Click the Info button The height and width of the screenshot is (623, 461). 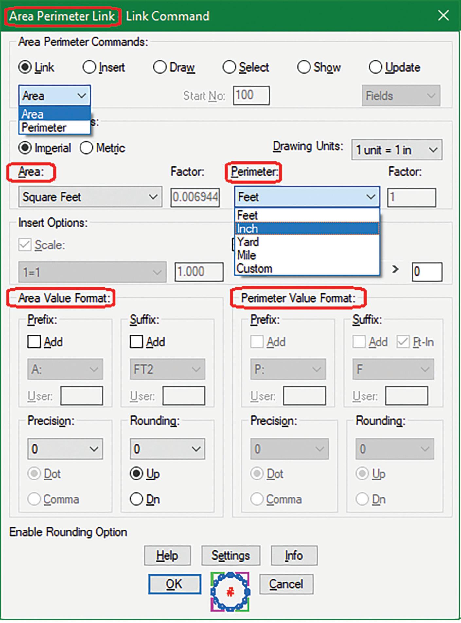pos(294,555)
